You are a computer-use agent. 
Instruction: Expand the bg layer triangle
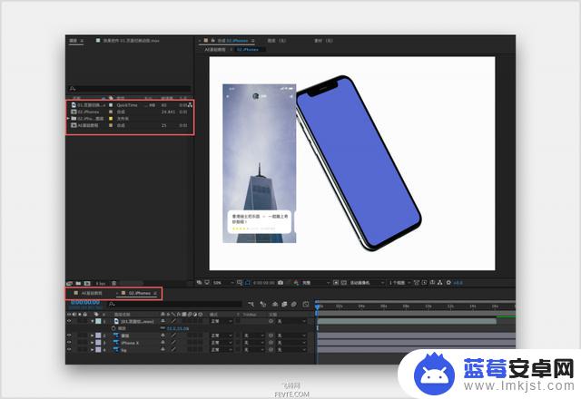(93, 349)
